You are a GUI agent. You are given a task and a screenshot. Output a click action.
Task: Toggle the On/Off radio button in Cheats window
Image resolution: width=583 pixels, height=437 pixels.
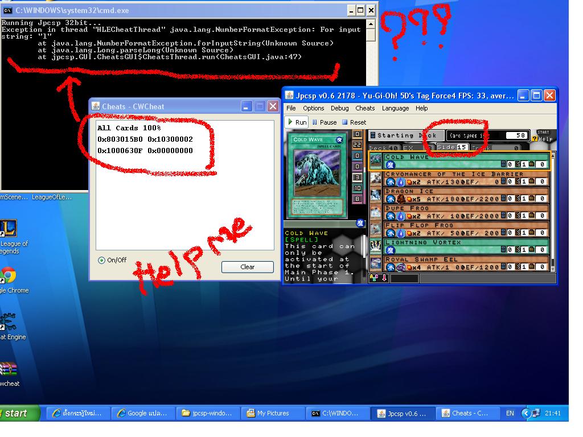101,260
